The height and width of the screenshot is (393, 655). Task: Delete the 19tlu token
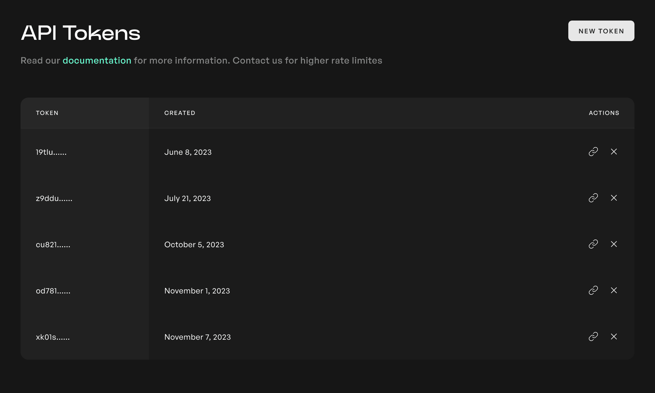[614, 152]
